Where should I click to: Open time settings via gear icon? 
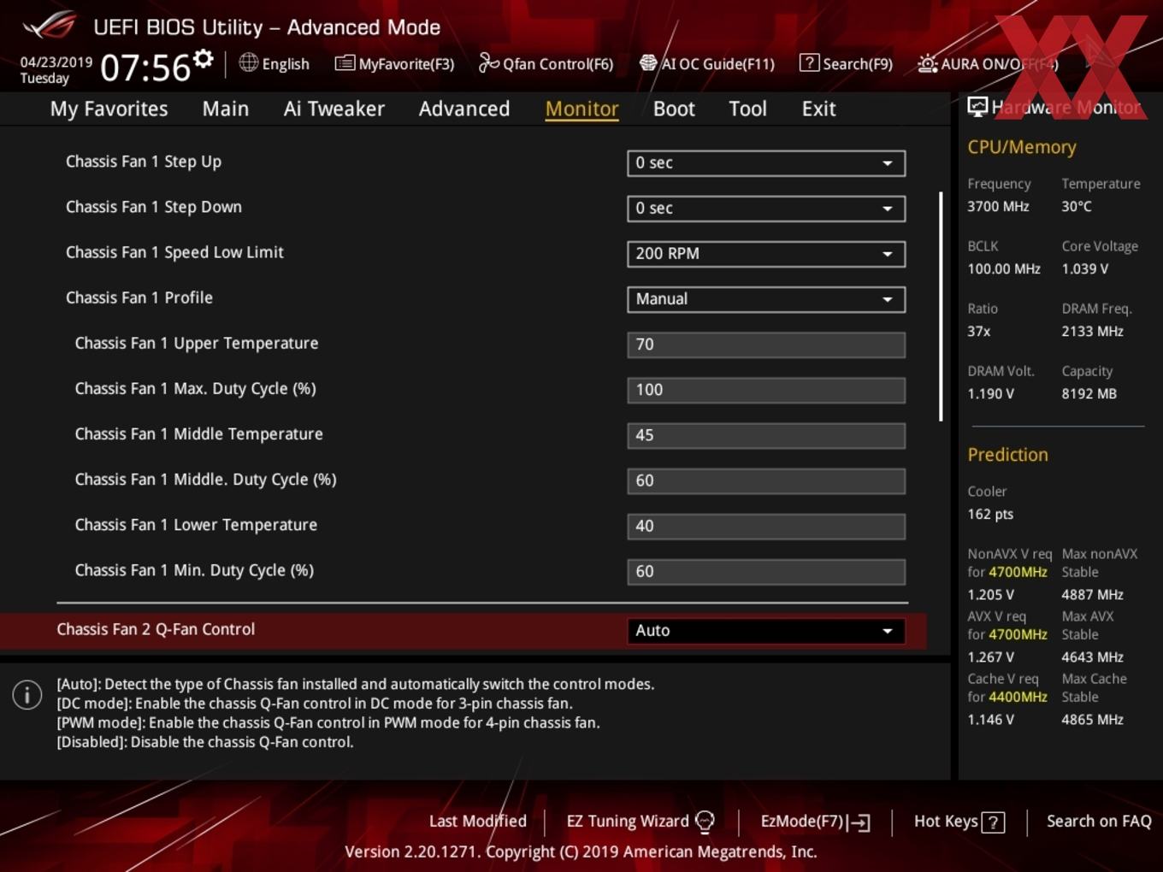click(x=203, y=59)
